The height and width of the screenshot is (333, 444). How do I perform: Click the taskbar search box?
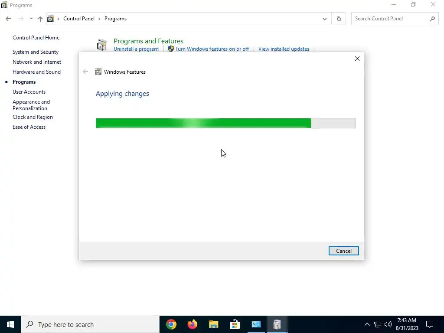90,324
